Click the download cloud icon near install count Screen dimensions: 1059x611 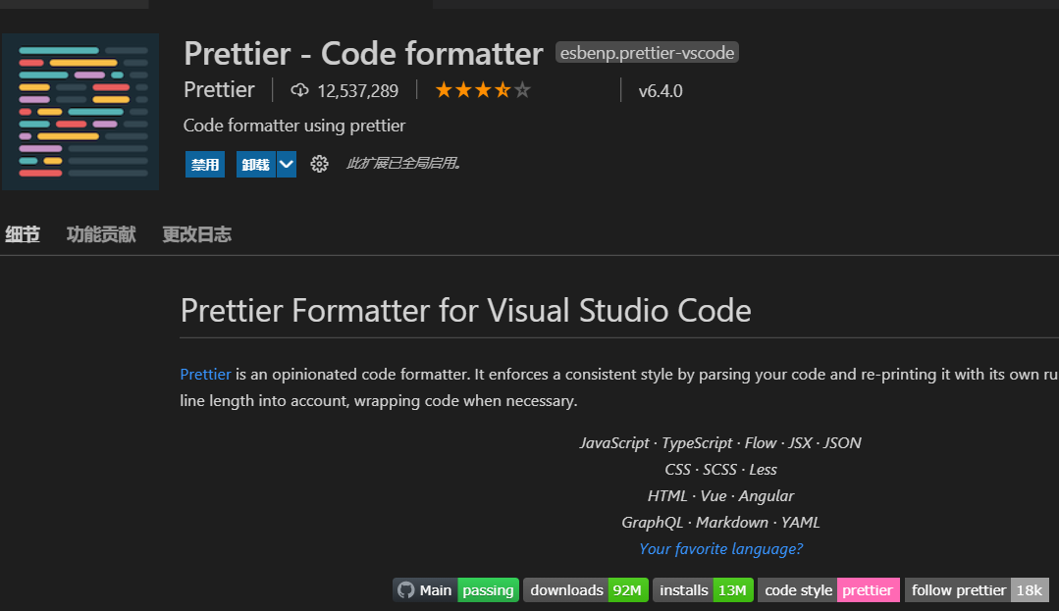click(300, 90)
